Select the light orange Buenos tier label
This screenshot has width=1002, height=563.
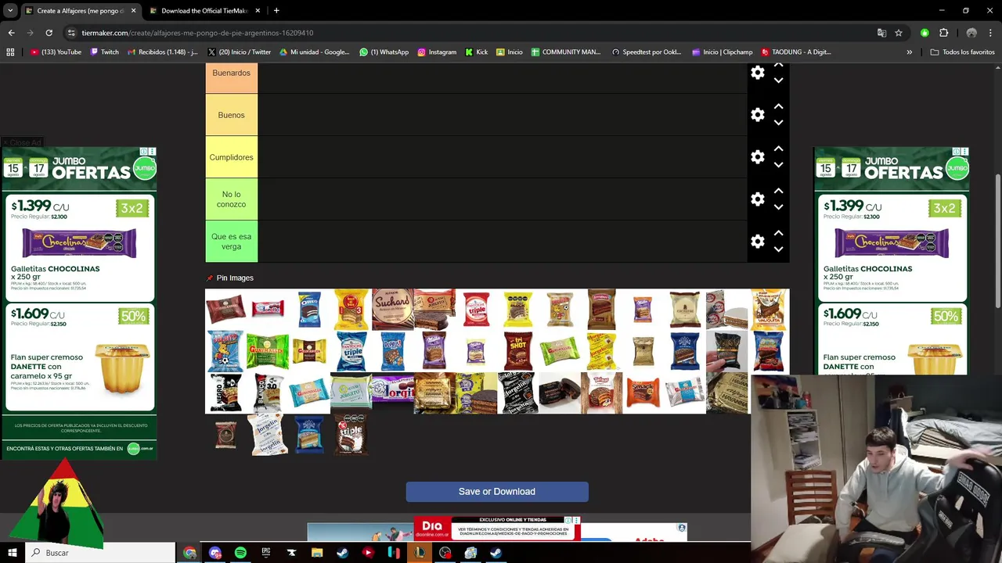click(x=231, y=115)
